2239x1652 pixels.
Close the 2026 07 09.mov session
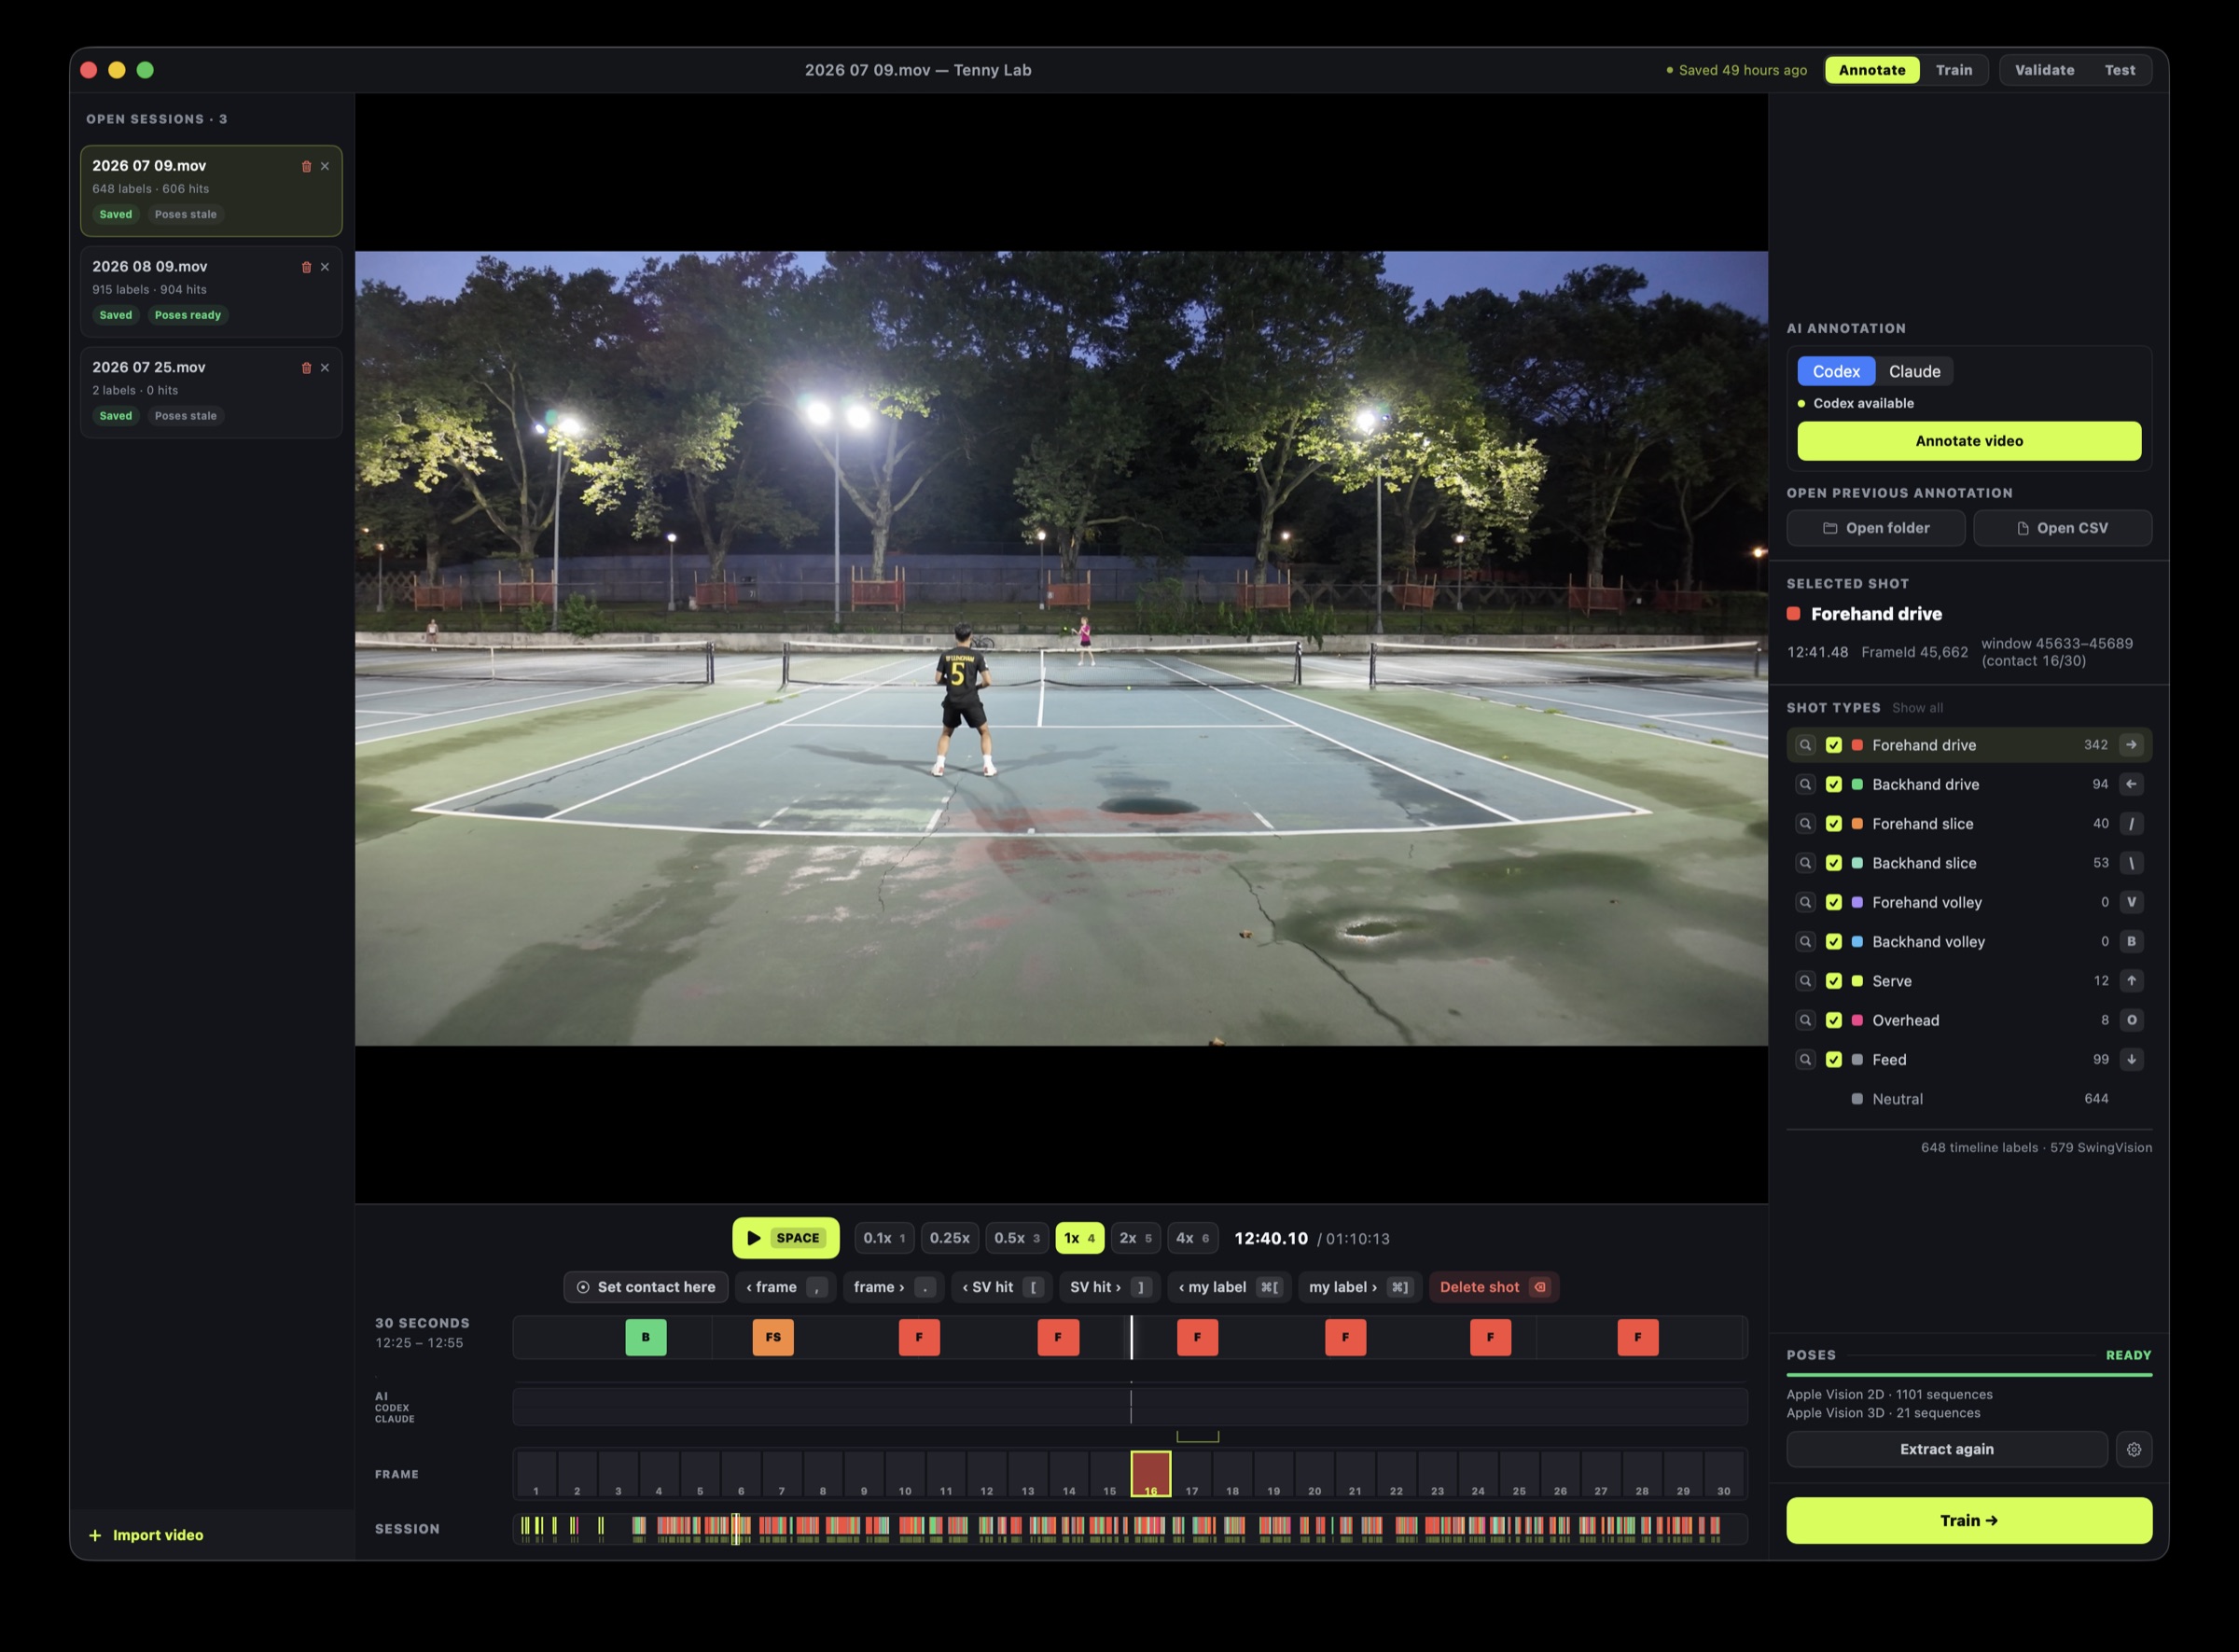(x=325, y=167)
